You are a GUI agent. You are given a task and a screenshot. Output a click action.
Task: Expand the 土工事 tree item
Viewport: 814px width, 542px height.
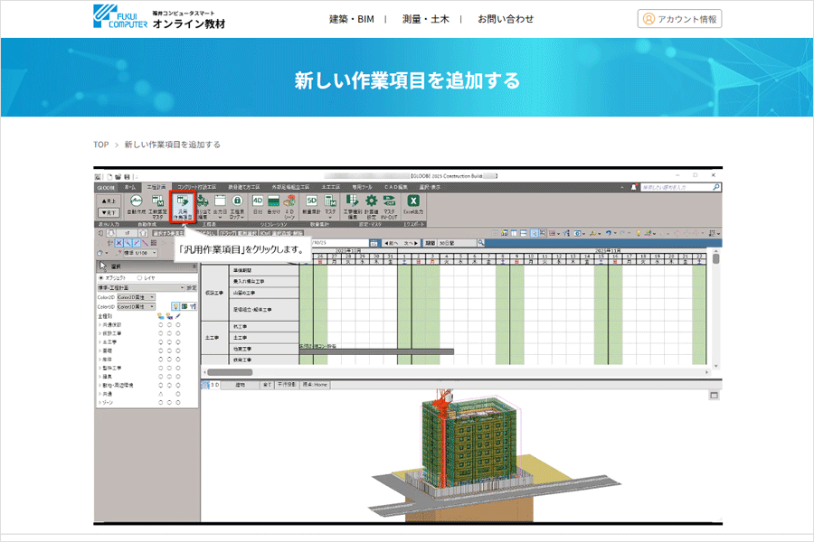[x=102, y=342]
